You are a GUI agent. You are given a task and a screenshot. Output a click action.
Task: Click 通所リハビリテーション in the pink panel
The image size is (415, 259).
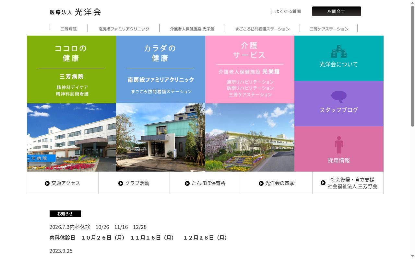coord(250,82)
